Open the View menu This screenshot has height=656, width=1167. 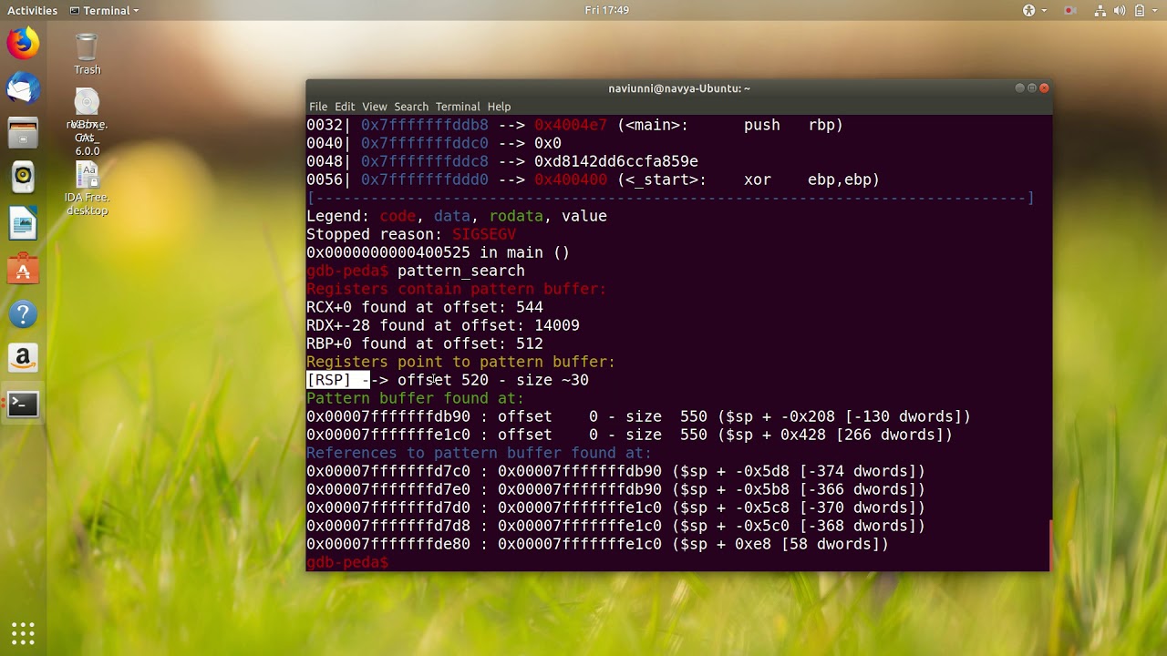click(x=375, y=107)
